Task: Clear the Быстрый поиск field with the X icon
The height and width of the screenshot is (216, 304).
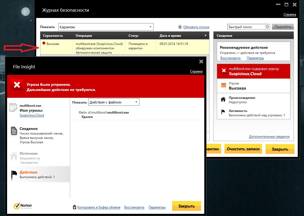Action: [x=267, y=27]
